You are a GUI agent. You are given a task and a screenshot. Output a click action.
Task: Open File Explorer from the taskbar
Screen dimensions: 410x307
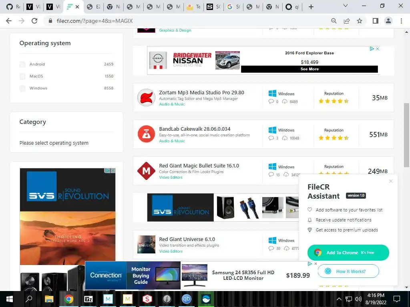[49, 299]
